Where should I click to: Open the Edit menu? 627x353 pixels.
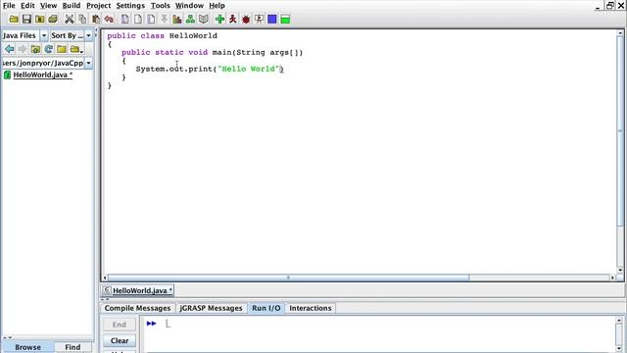27,6
